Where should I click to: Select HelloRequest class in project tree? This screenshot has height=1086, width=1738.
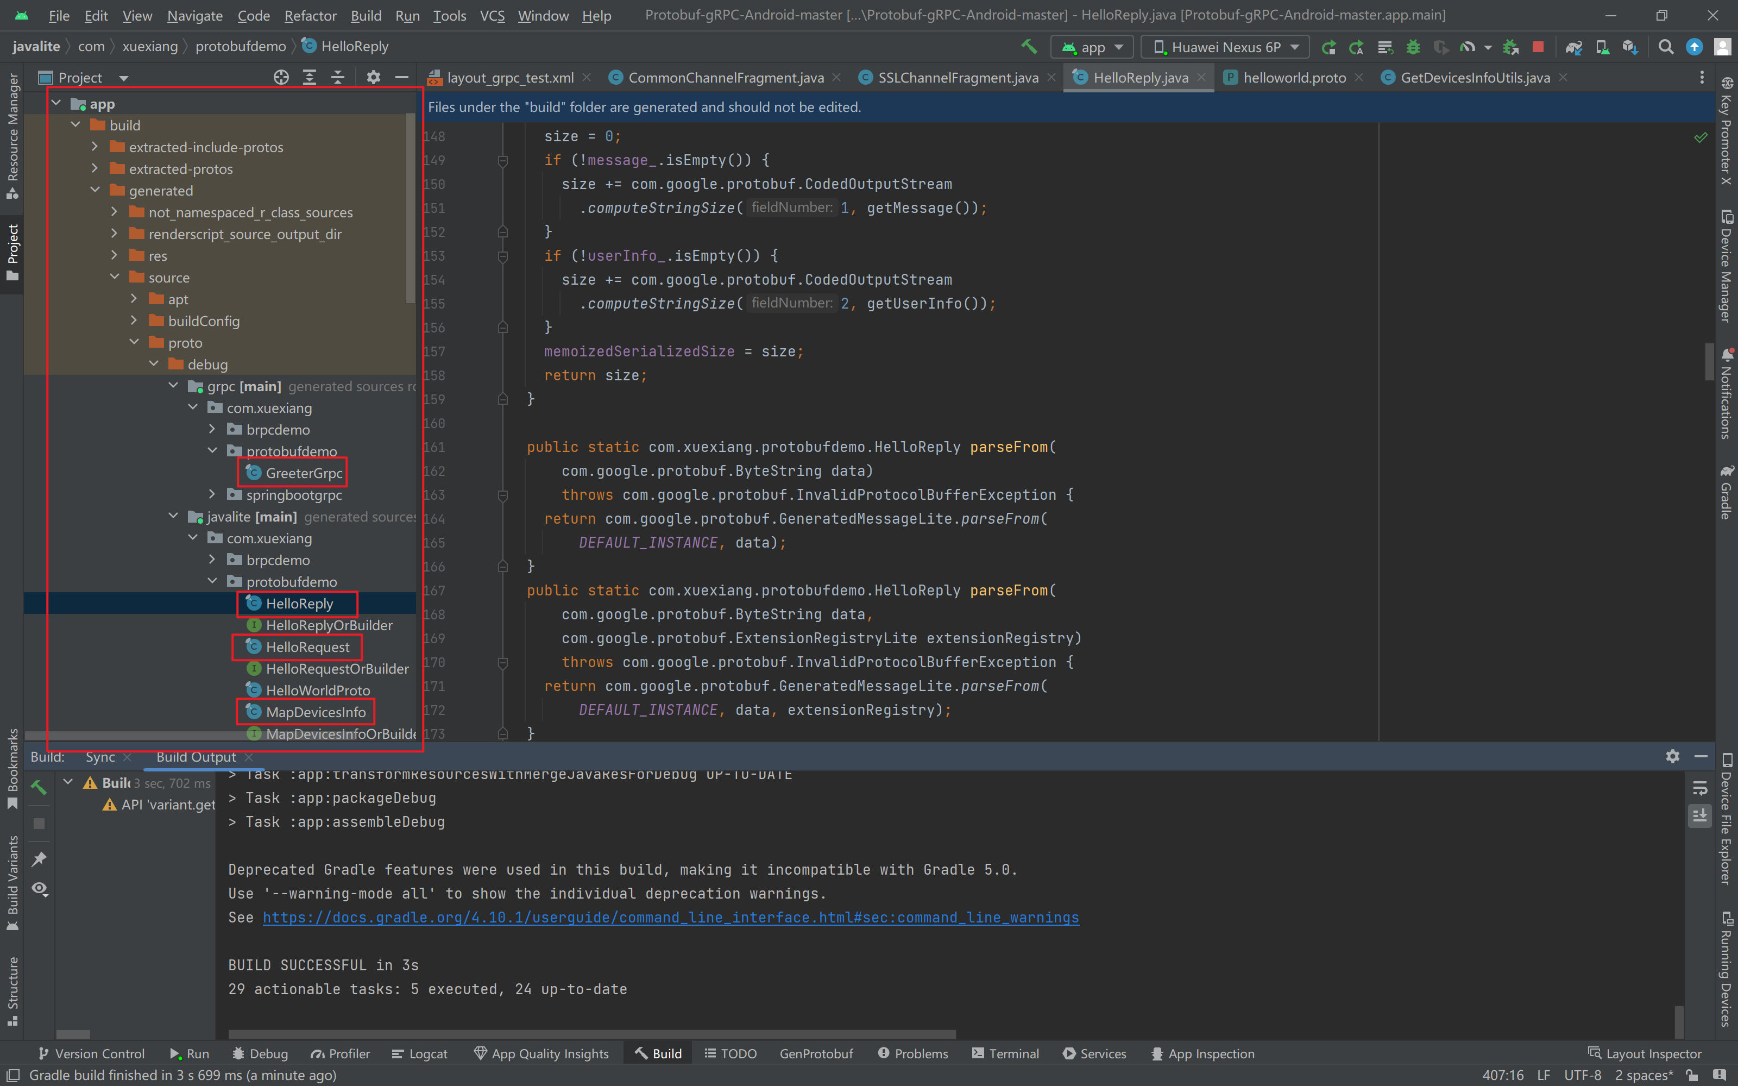pos(307,647)
